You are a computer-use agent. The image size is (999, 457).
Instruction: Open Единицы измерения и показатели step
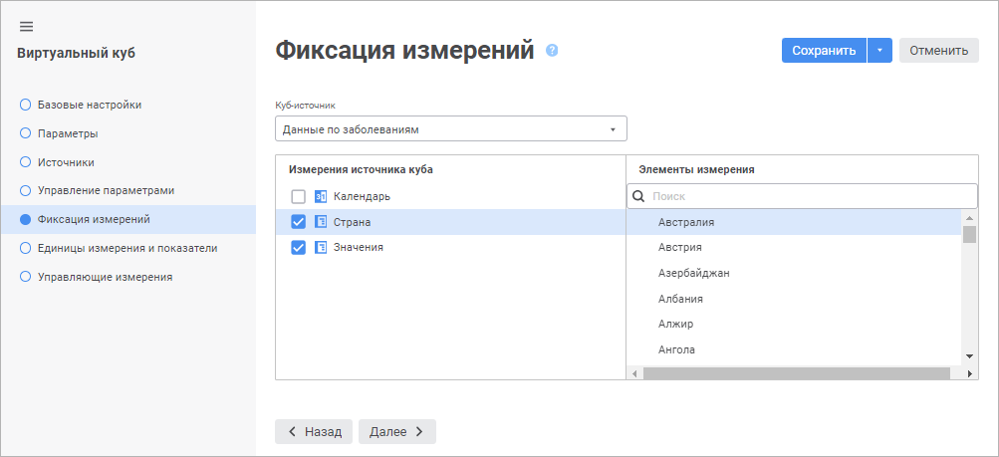(x=126, y=248)
